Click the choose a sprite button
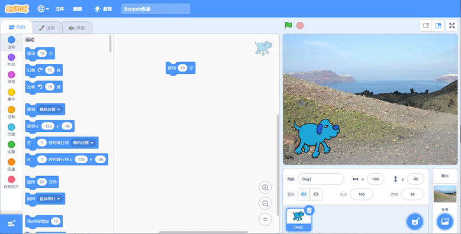 [x=415, y=222]
